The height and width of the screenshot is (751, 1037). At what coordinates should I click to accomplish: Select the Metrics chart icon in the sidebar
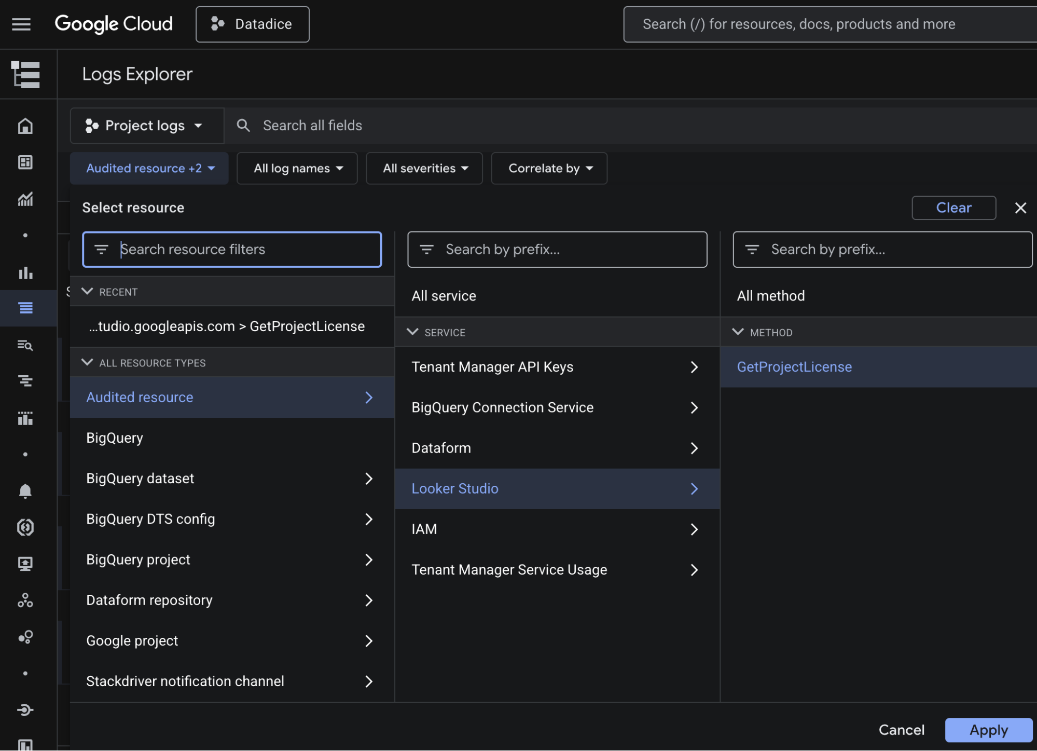pyautogui.click(x=25, y=199)
